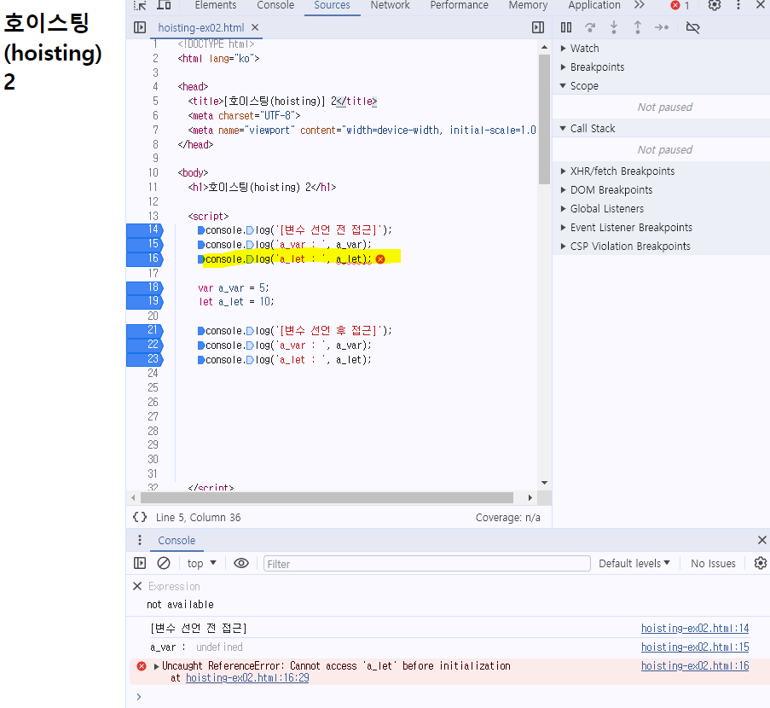Screen dimensions: 770x708
Task: Close the console drawer
Action: click(762, 540)
